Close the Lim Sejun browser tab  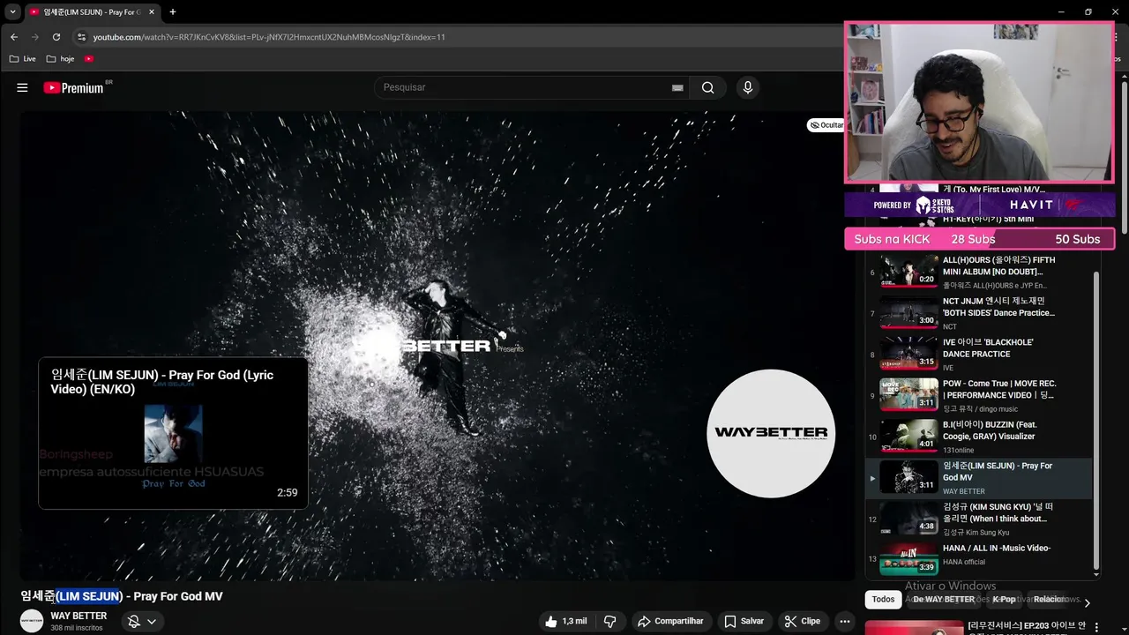pyautogui.click(x=152, y=12)
